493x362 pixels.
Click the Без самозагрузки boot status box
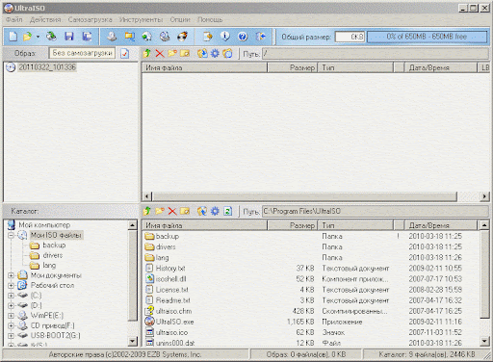82,53
